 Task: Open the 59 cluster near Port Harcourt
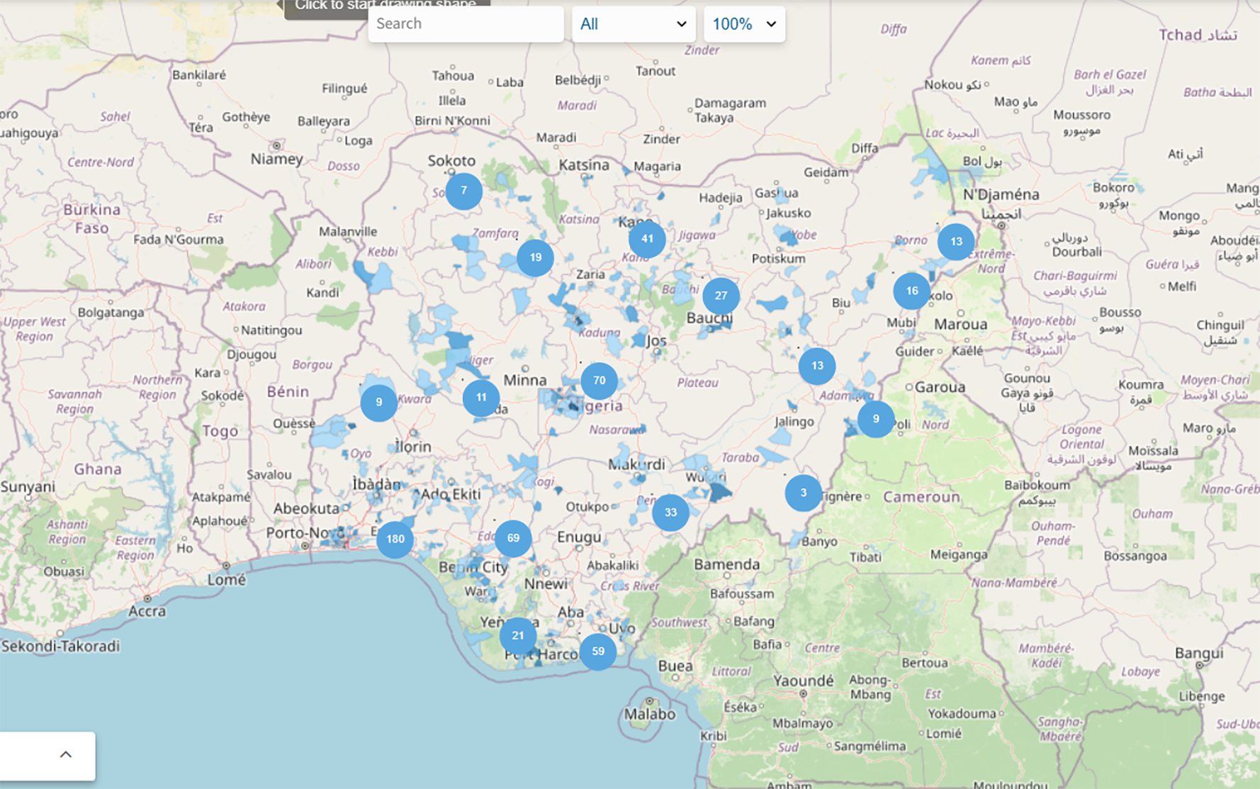pos(598,651)
